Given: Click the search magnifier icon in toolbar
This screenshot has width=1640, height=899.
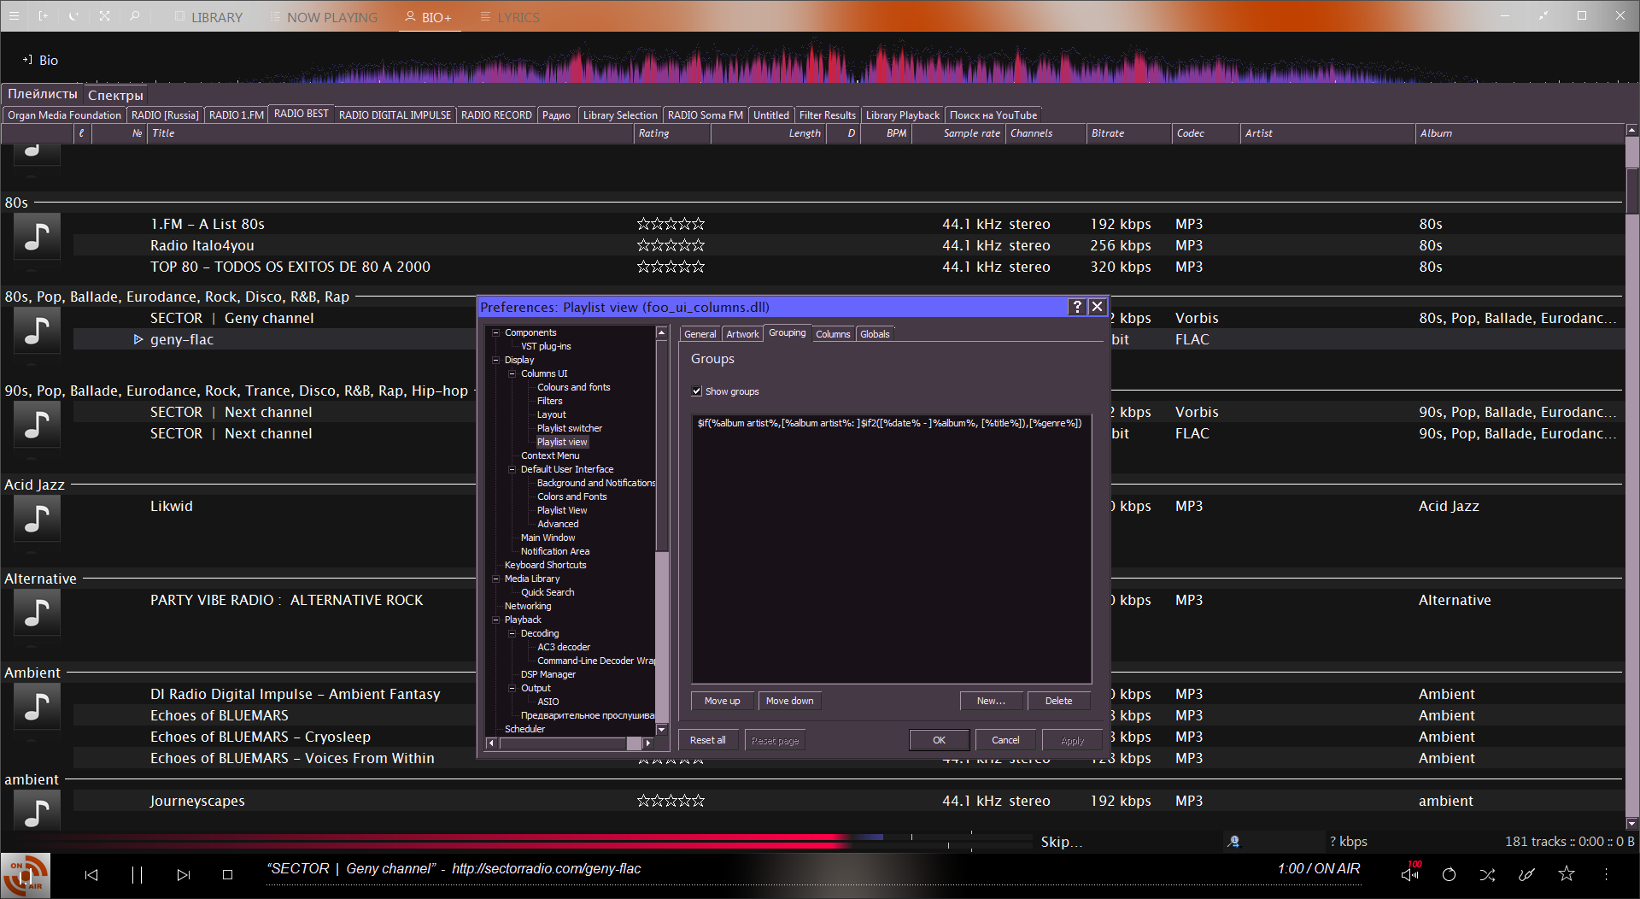Looking at the screenshot, I should (x=135, y=16).
